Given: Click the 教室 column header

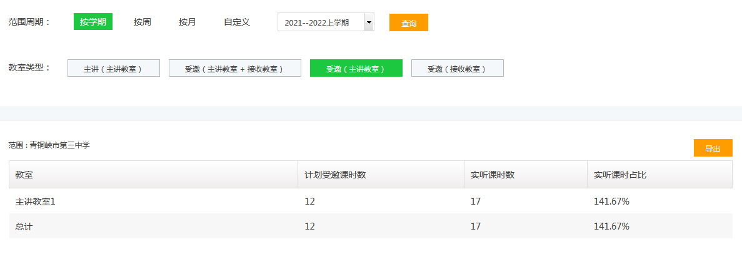Looking at the screenshot, I should pos(153,175).
